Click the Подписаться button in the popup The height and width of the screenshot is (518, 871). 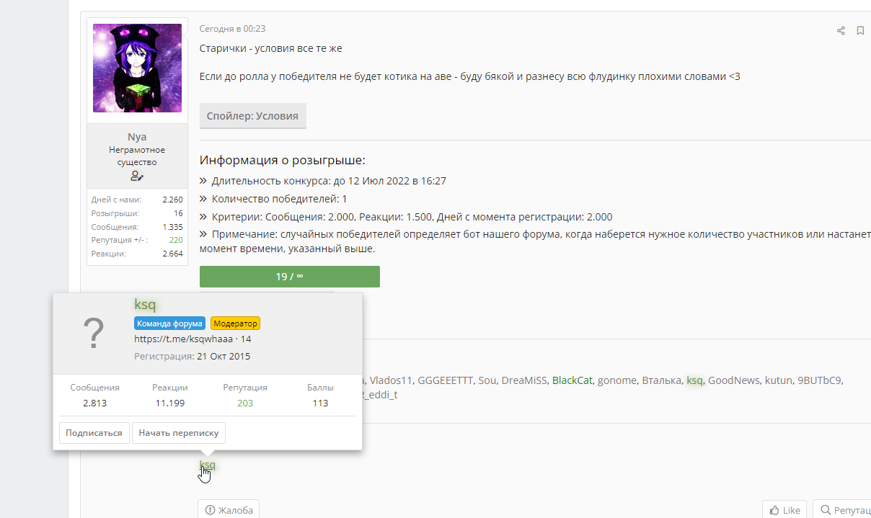[94, 433]
